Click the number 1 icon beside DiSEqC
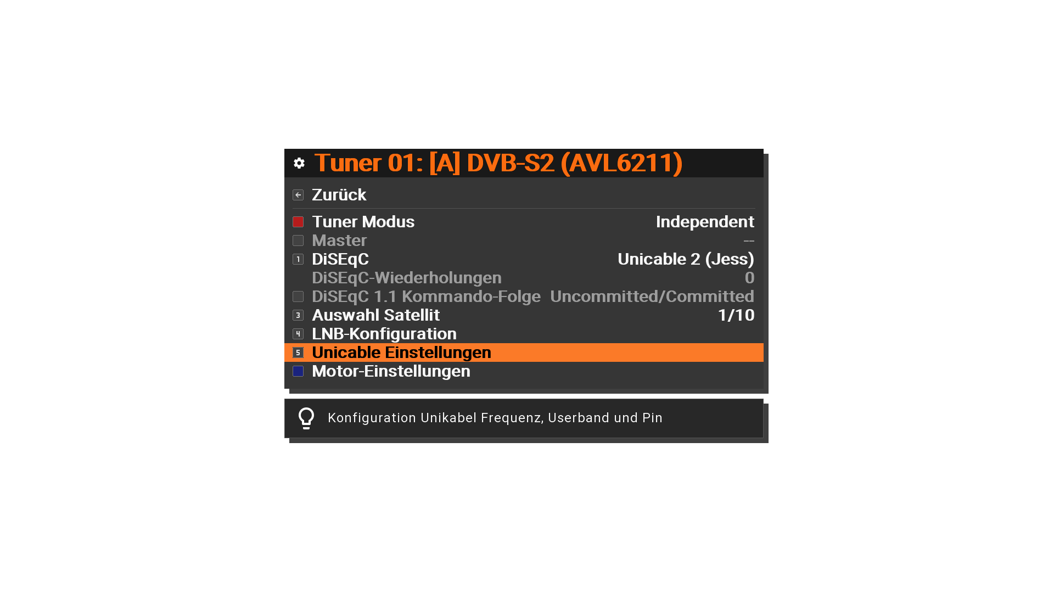The width and height of the screenshot is (1054, 593). point(298,259)
